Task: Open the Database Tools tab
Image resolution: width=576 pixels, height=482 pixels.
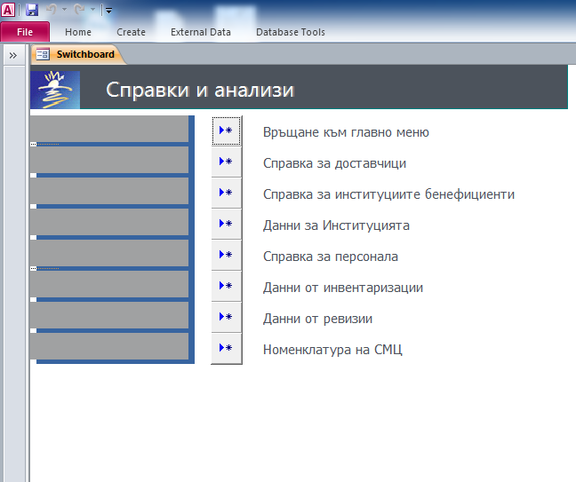Action: (291, 32)
